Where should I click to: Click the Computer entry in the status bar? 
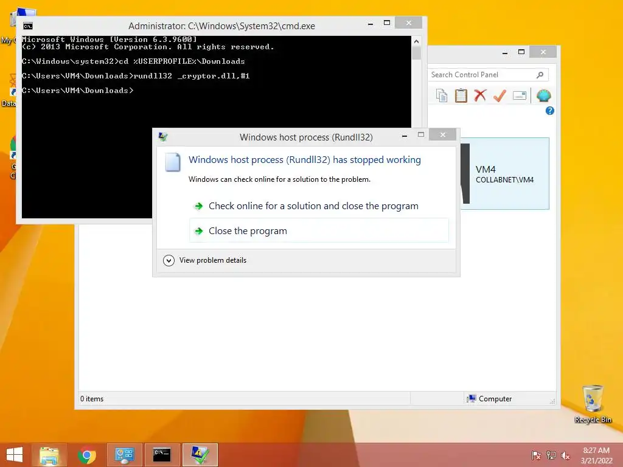[x=490, y=399]
